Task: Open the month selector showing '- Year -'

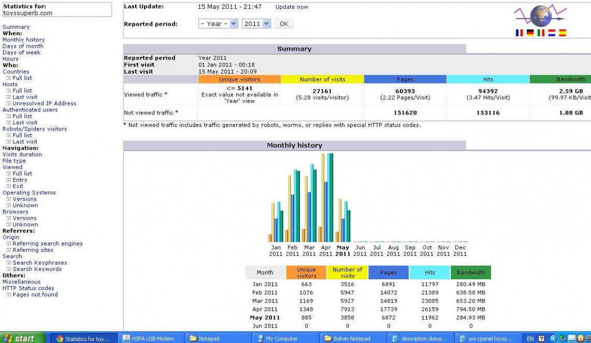Action: click(x=218, y=24)
